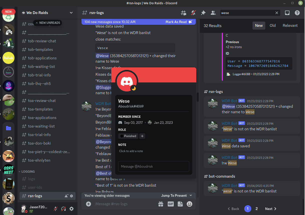Sort search results by Old
This screenshot has width=305, height=215.
point(272,26)
